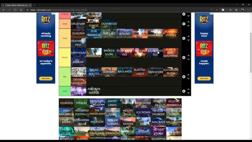The image size is (252, 142).
Task: Click the left Ritz ad Buy Now button
Action: click(x=46, y=78)
